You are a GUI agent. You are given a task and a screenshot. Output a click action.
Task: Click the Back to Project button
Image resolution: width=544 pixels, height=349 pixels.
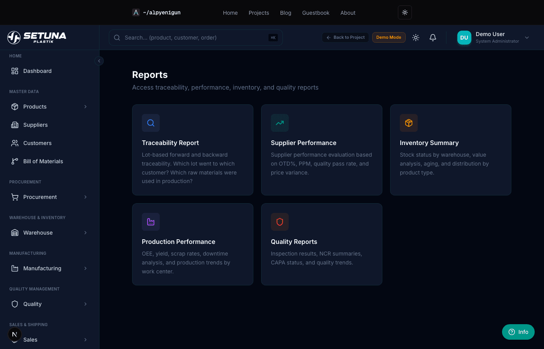[345, 37]
